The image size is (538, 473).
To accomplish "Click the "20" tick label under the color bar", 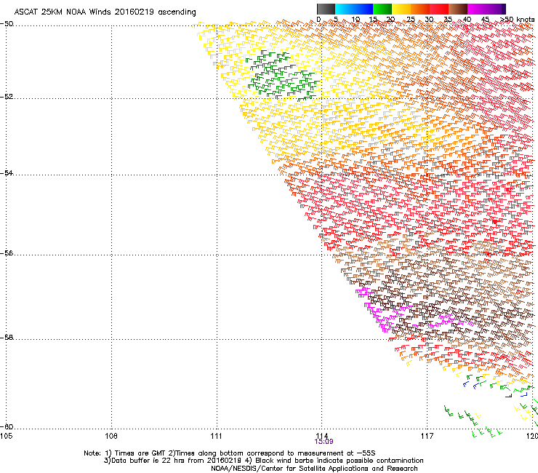I will click(x=390, y=20).
